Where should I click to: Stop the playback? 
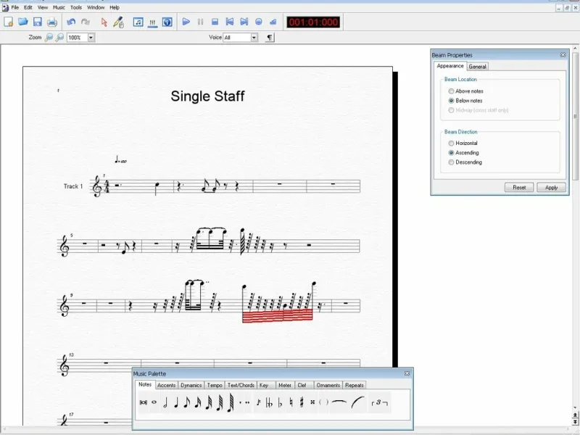(215, 22)
